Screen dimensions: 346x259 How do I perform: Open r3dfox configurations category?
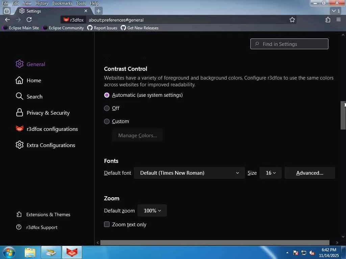click(47, 129)
